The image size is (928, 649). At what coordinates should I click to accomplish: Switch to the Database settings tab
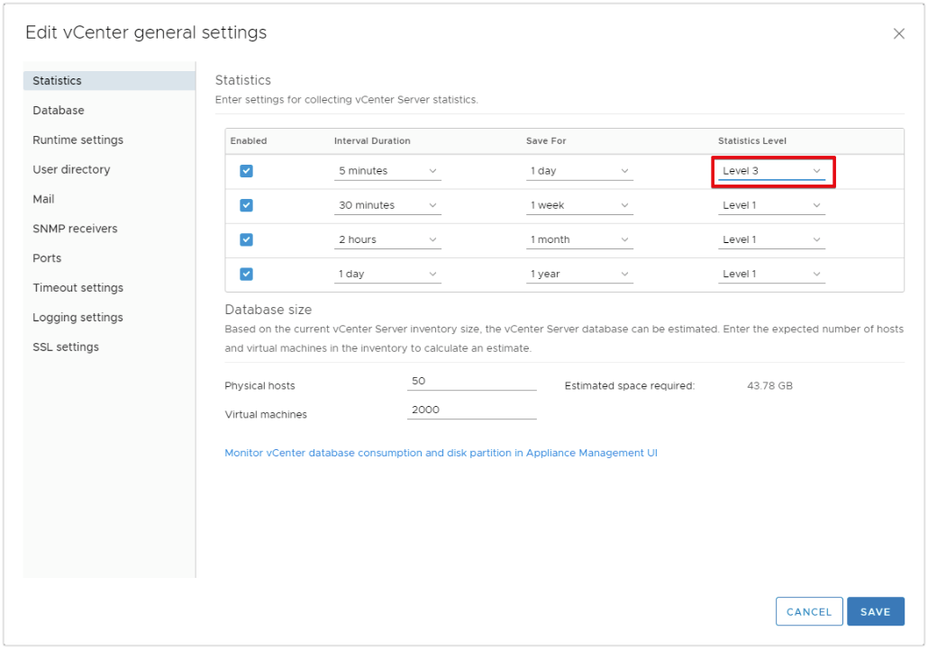pos(109,110)
